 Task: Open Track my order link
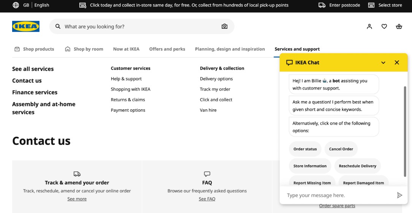[215, 89]
